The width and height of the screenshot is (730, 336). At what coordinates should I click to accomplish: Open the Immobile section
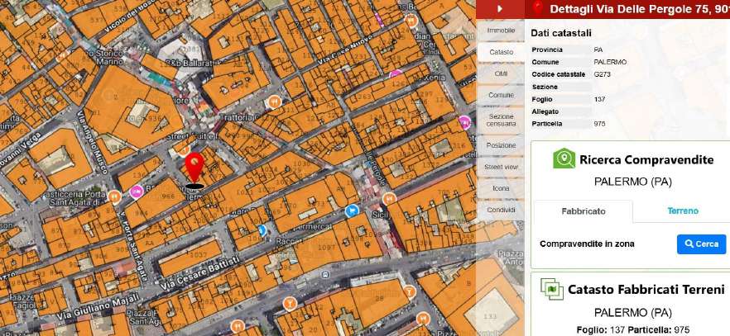pos(501,31)
